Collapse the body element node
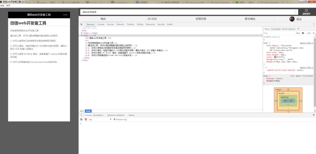 coord(82,35)
